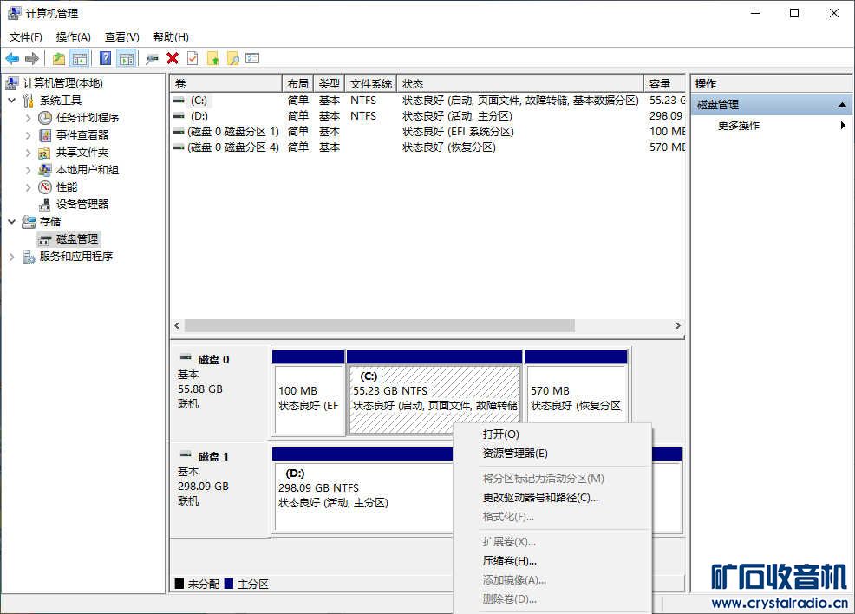Image resolution: width=855 pixels, height=614 pixels.
Task: Select 事件查看器 in the tree
Action: pos(82,135)
